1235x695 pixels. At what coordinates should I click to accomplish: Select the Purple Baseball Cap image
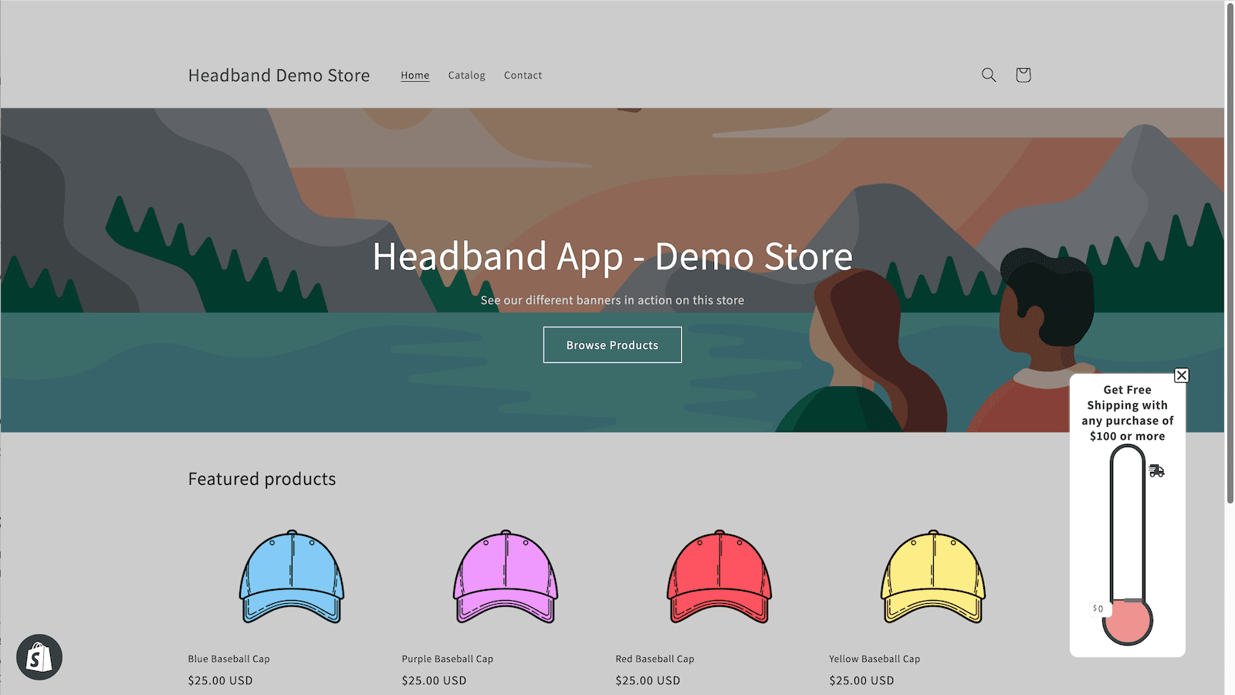506,578
